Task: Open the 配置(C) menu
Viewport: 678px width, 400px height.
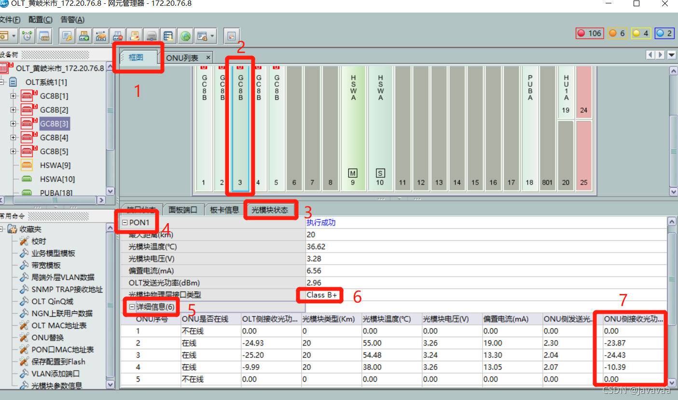Action: pyautogui.click(x=41, y=20)
